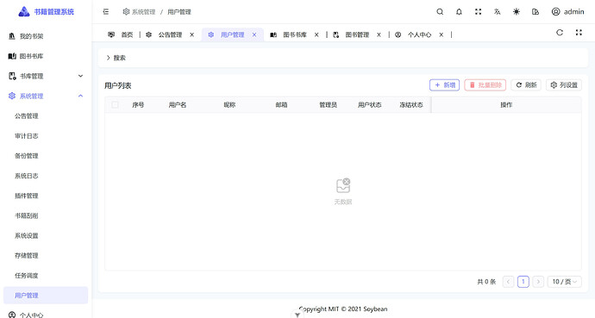Click the 用户名 column header
This screenshot has width=595, height=318.
coord(178,104)
